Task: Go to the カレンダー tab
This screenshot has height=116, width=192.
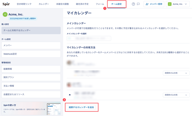Action: click(44, 4)
